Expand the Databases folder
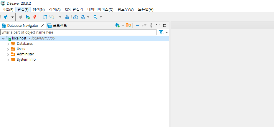The image size is (274, 127). click(x=8, y=44)
